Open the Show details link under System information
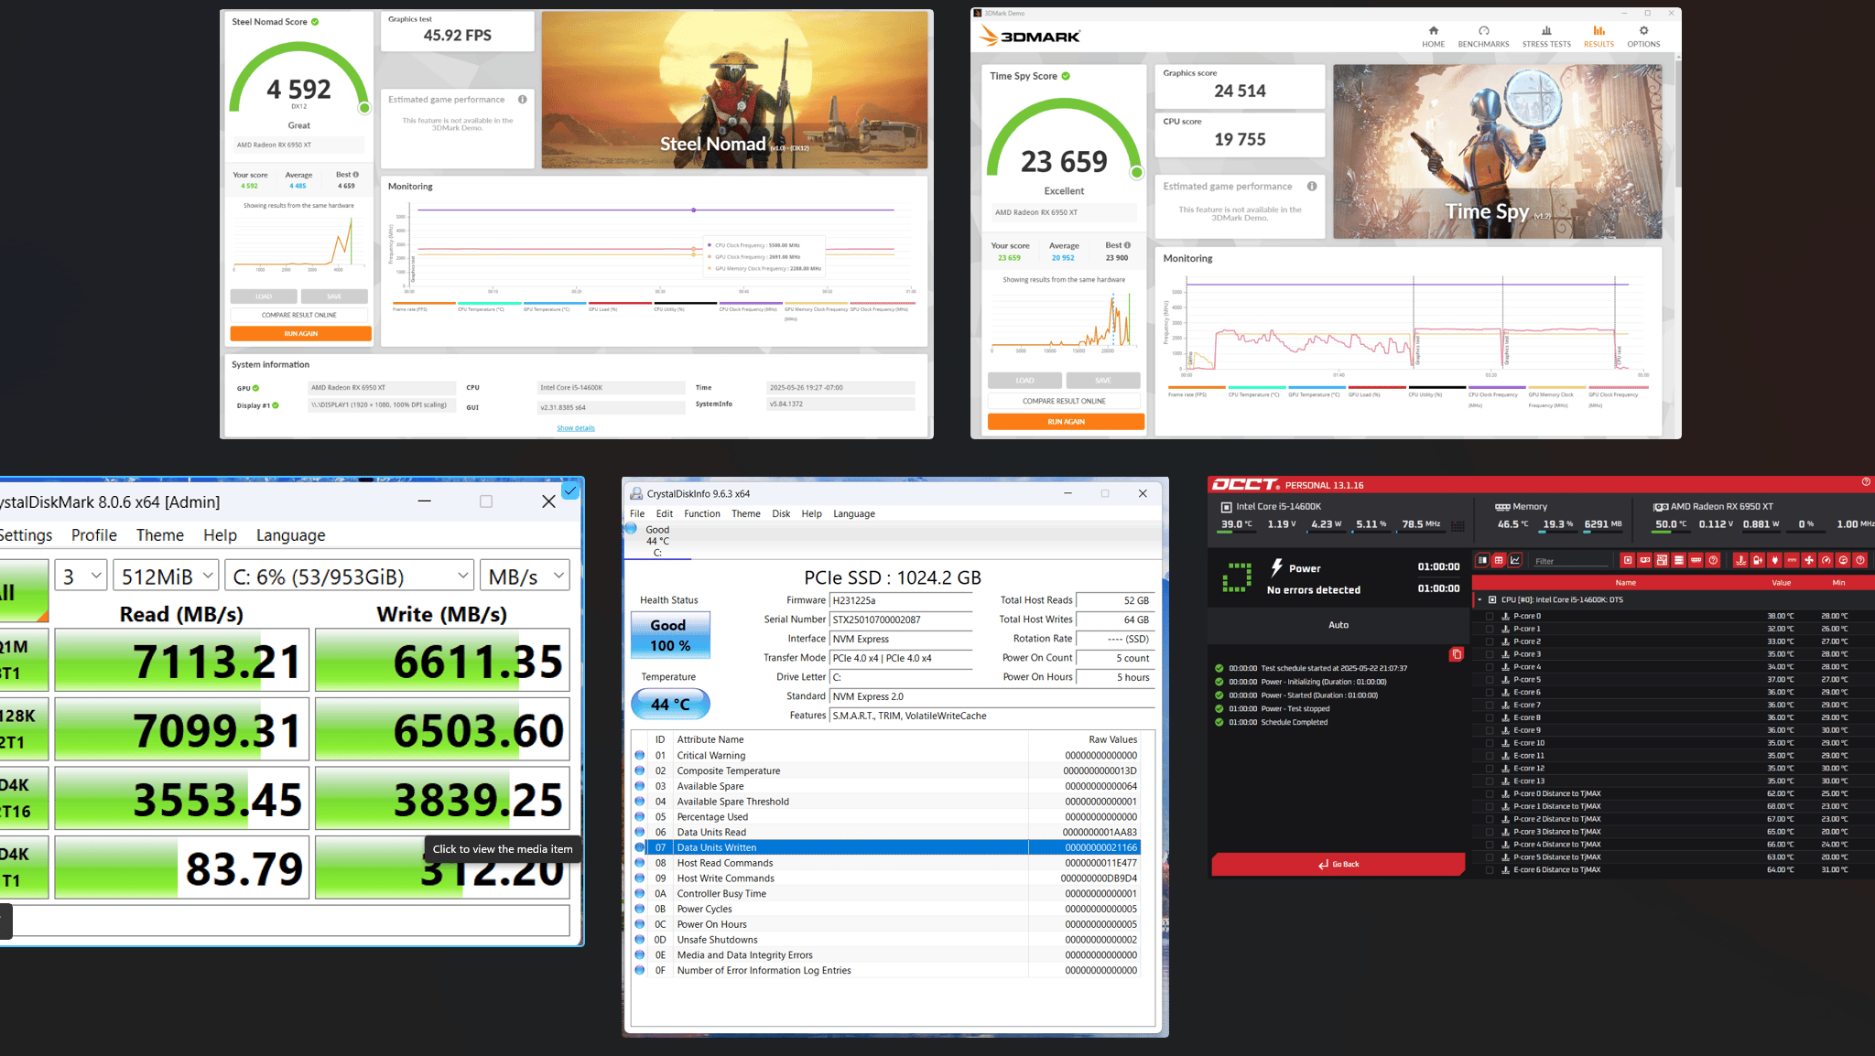Screen dimensions: 1875x1056 coord(576,428)
